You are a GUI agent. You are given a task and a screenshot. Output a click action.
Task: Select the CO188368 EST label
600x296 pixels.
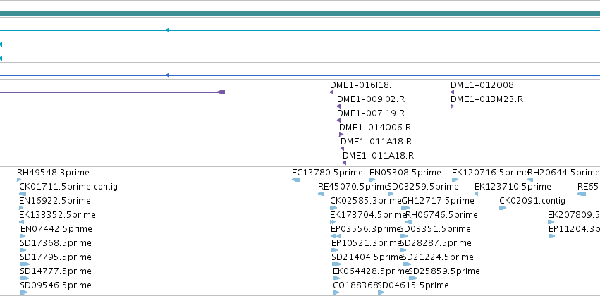[x=355, y=285]
